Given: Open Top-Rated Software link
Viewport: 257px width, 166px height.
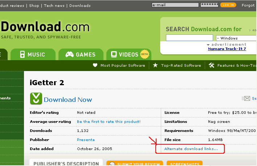Looking at the screenshot, I should tap(181, 65).
